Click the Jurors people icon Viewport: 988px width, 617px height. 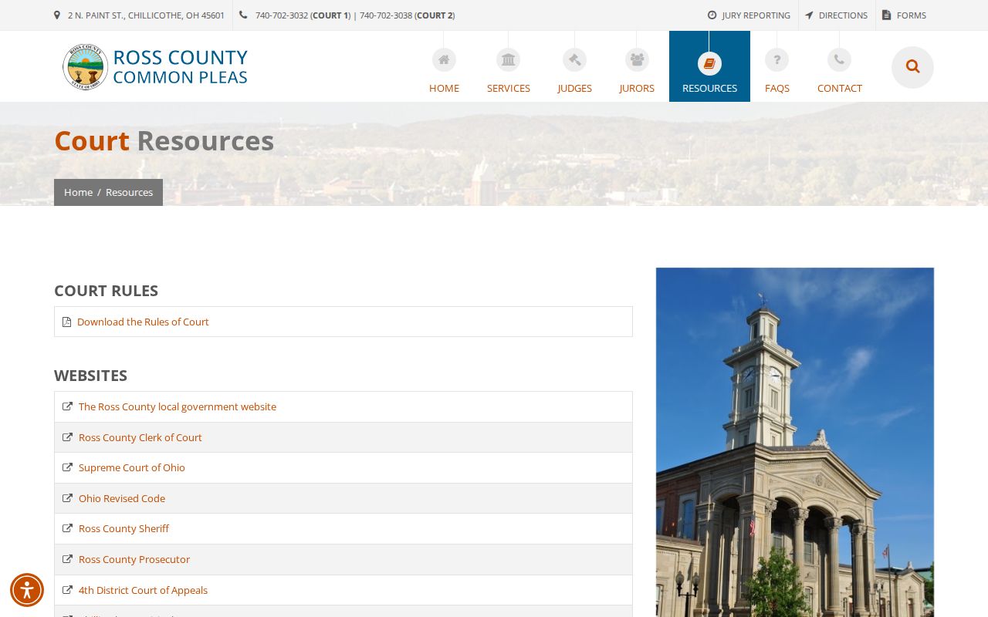637,60
